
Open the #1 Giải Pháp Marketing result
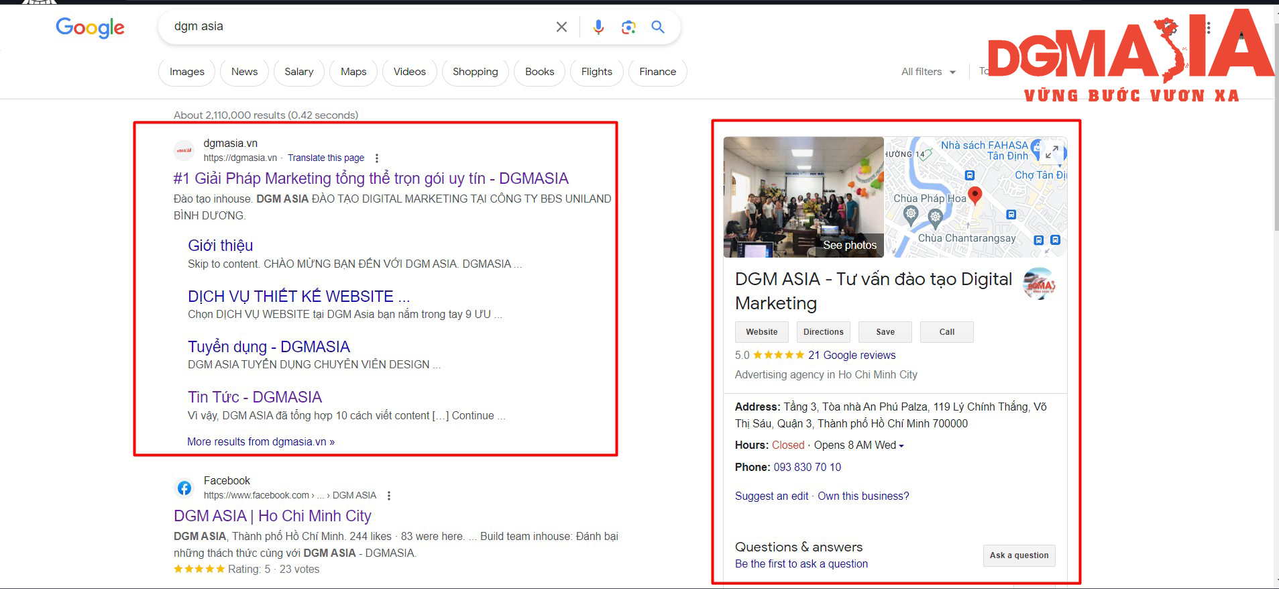[371, 178]
